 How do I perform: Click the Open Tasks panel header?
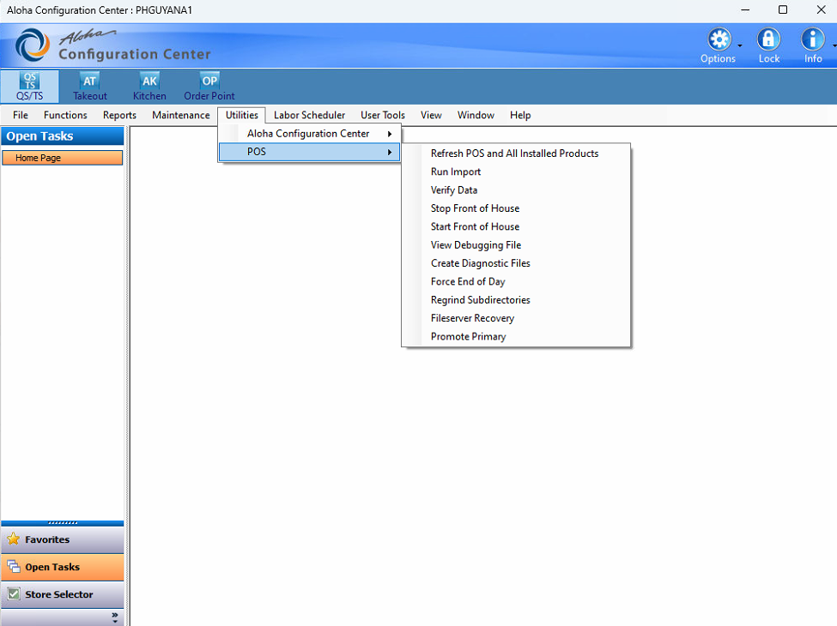[x=63, y=136]
